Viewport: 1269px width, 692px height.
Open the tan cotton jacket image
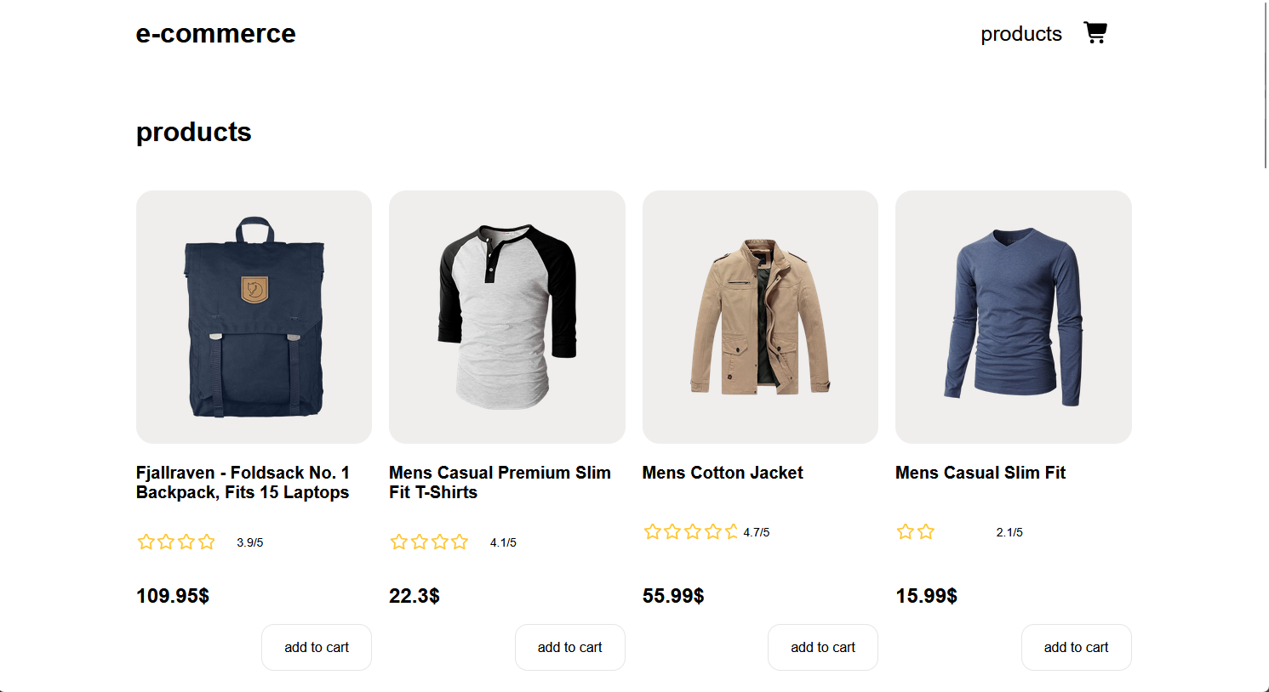pyautogui.click(x=760, y=316)
